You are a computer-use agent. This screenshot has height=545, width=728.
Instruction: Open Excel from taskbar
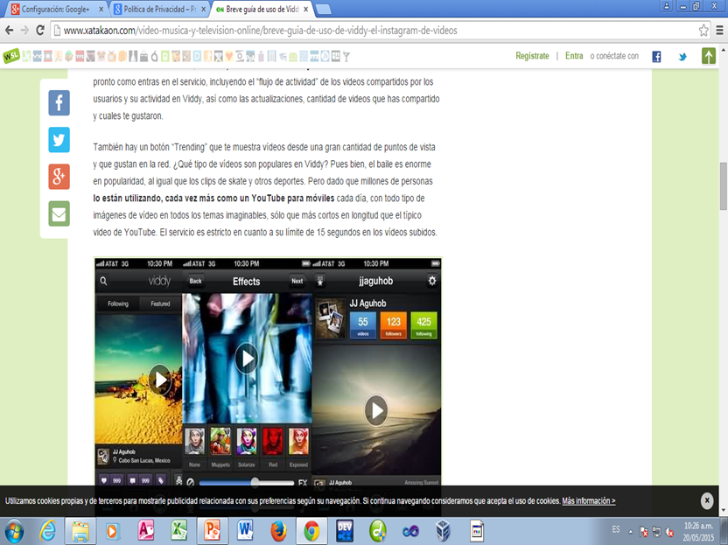[x=178, y=531]
